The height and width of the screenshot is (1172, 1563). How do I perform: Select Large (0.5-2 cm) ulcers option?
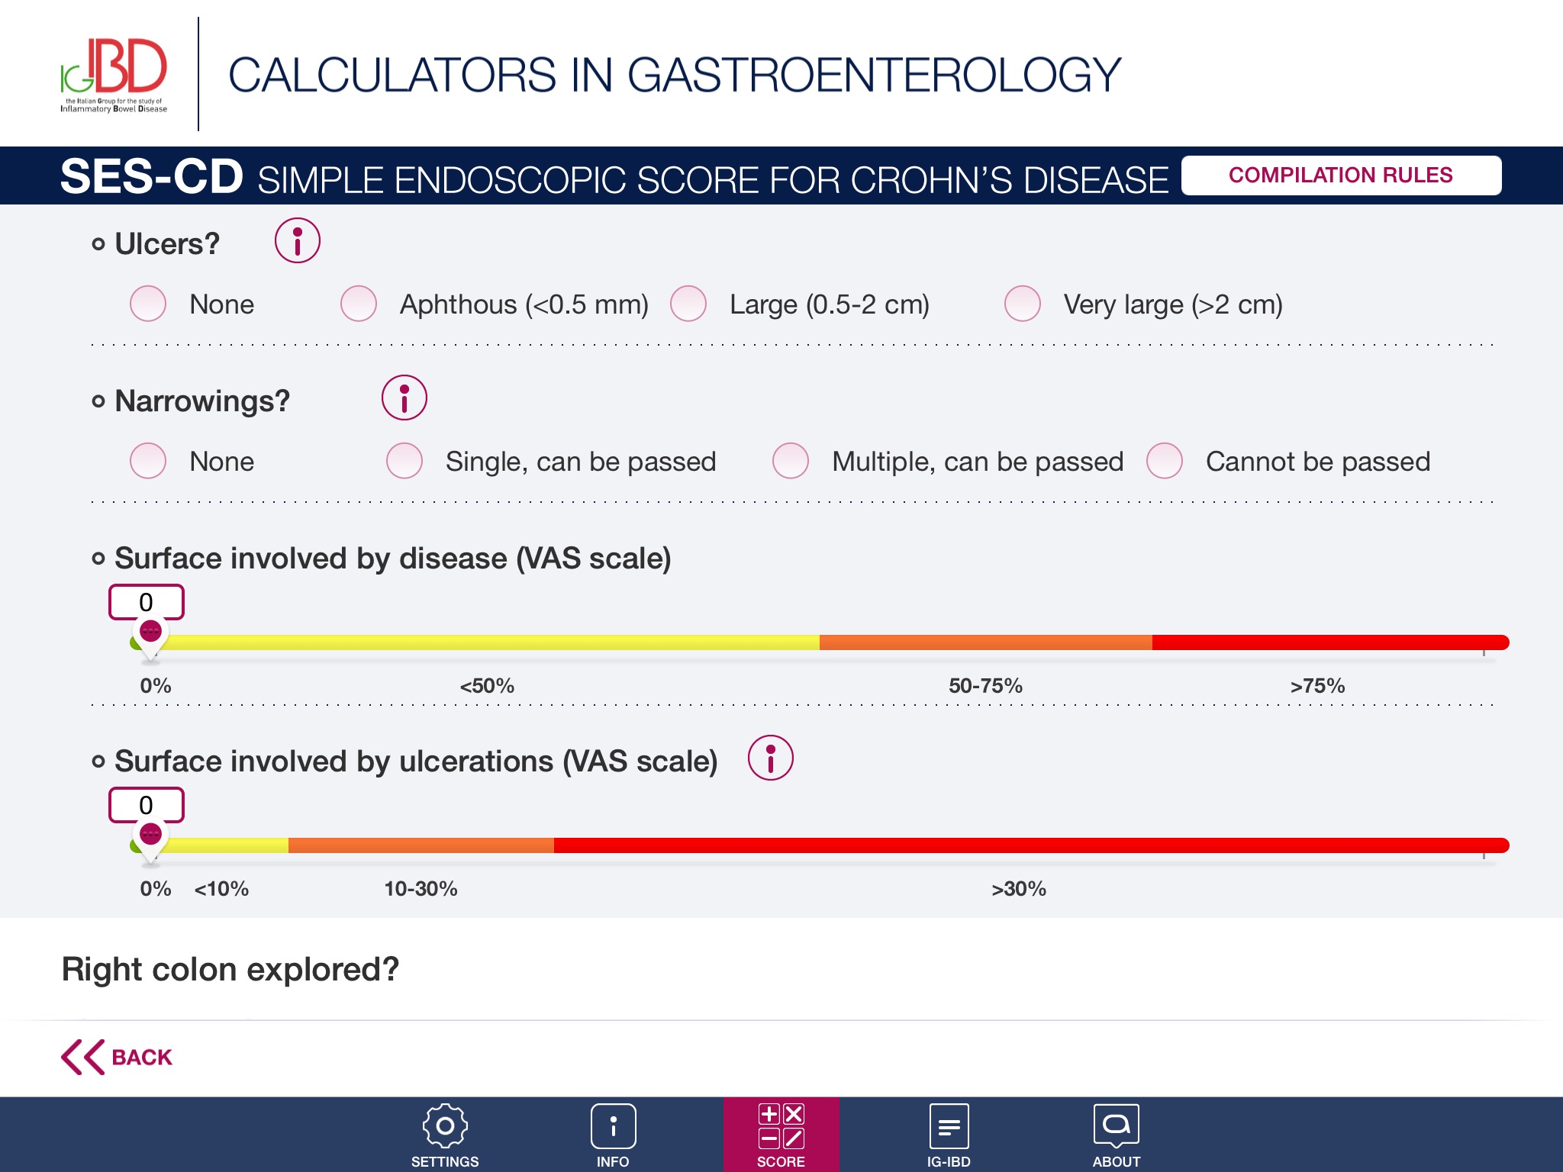click(688, 304)
